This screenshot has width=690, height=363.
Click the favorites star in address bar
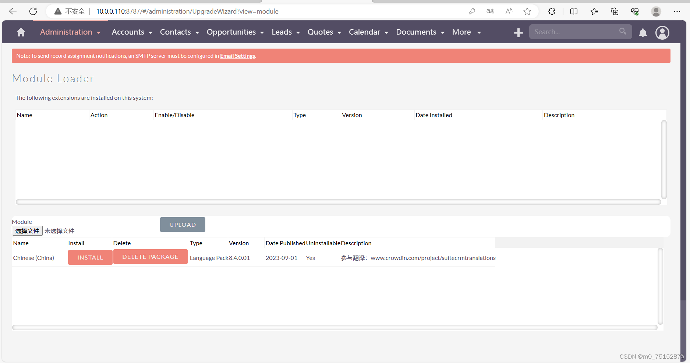[x=527, y=11]
